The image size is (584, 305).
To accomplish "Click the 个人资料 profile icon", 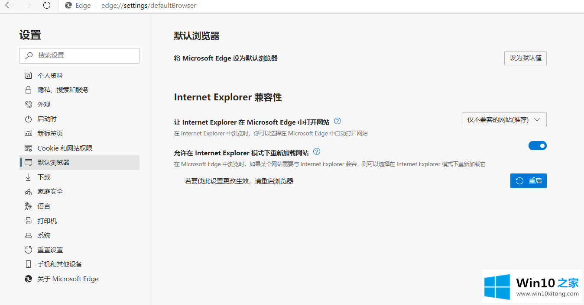I will [x=28, y=75].
